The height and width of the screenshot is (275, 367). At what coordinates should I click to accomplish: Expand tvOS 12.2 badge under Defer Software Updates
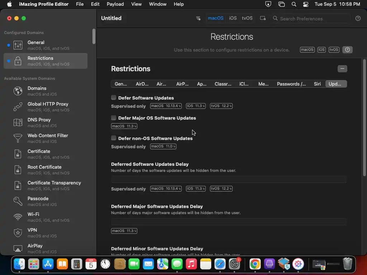[221, 106]
